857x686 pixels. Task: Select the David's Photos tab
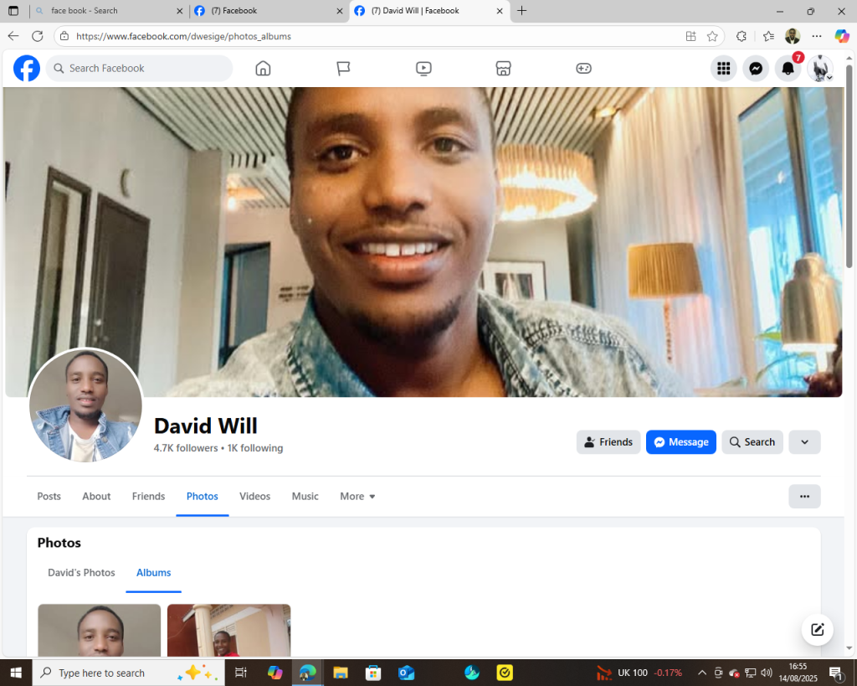(81, 573)
